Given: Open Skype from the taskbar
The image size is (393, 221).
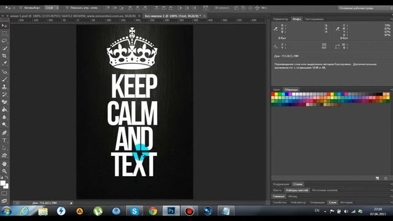Looking at the screenshot, I should pyautogui.click(x=134, y=211).
